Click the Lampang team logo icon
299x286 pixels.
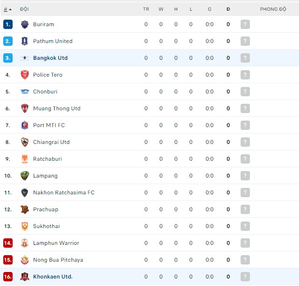(x=25, y=176)
